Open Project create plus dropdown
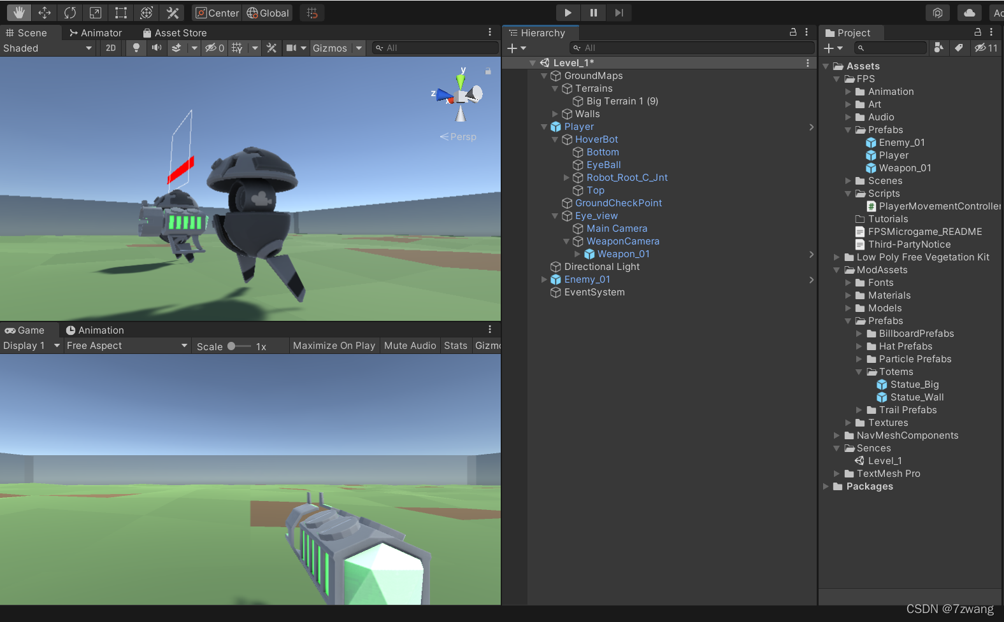This screenshot has width=1004, height=622. (x=833, y=48)
